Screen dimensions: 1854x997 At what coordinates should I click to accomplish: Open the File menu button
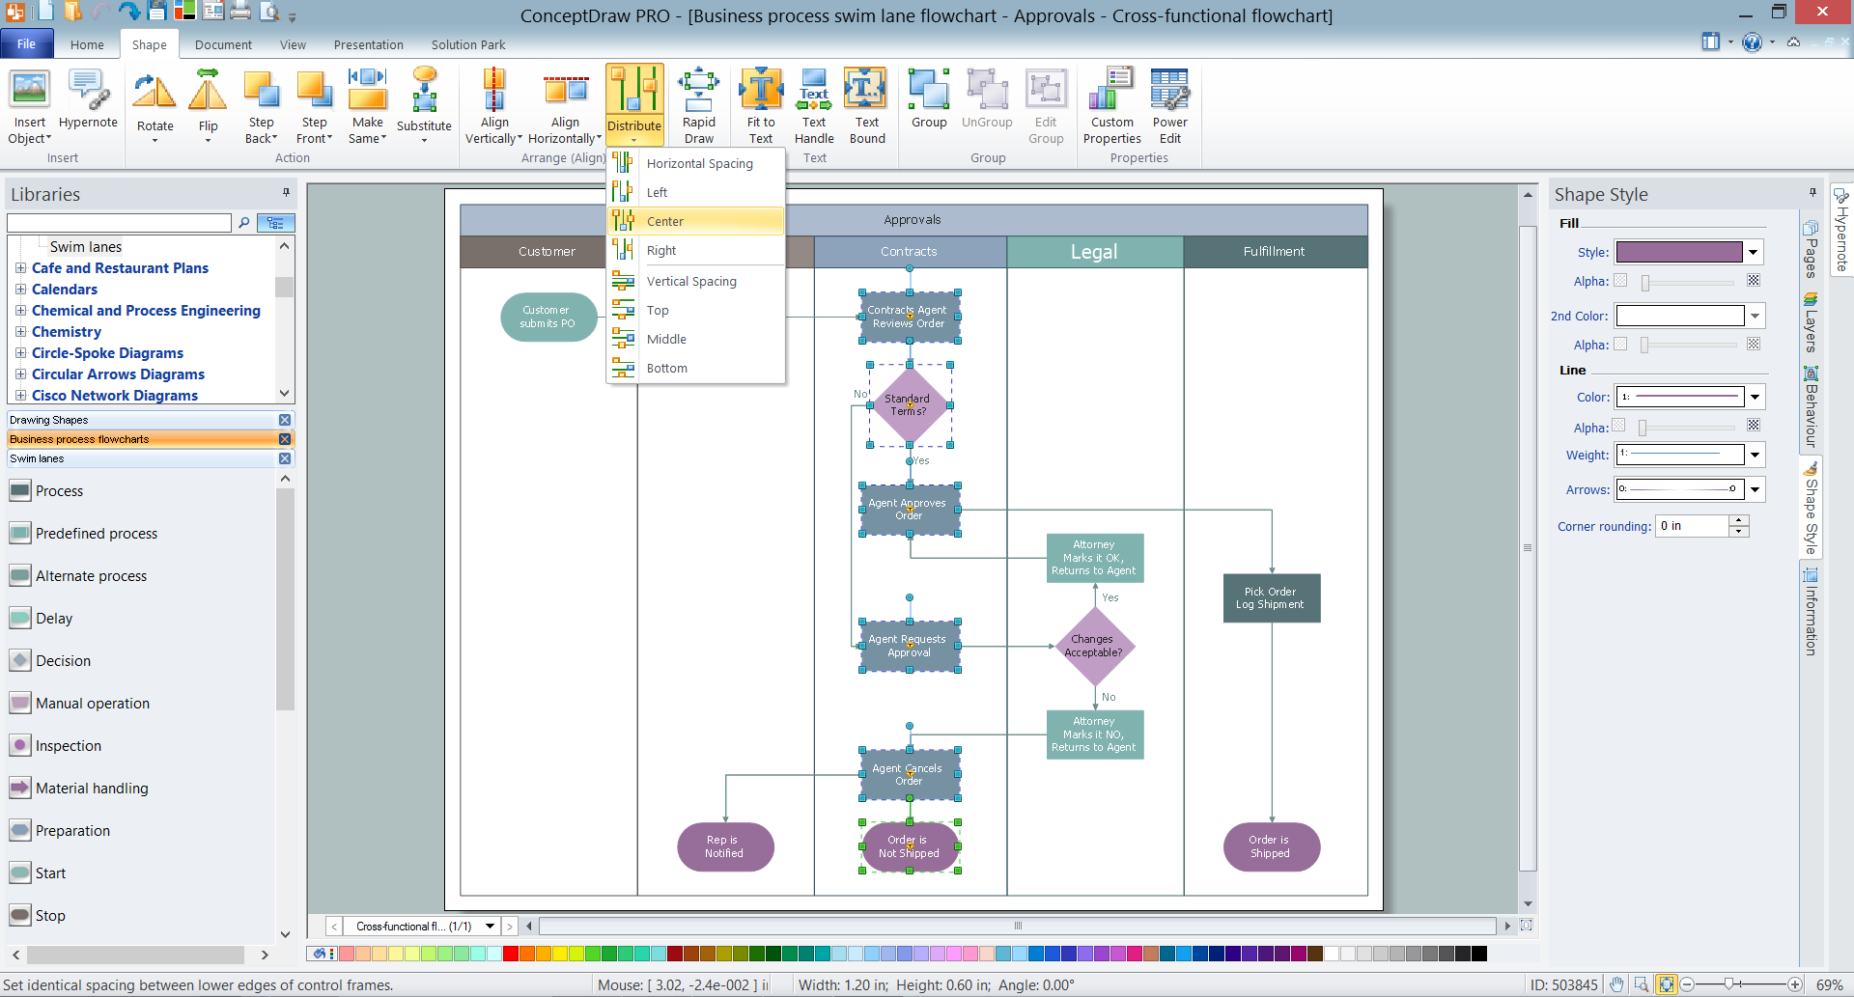[26, 44]
